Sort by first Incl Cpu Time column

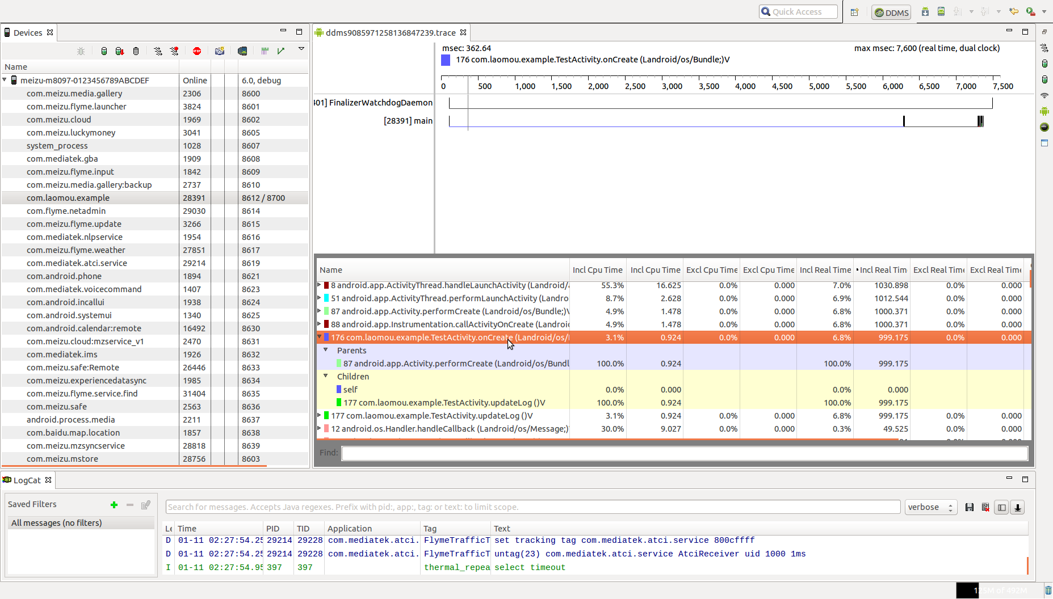point(598,270)
